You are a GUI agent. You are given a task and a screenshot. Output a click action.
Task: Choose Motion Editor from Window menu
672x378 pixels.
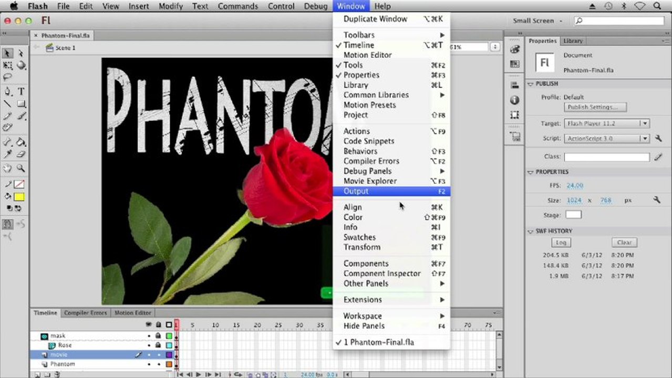[x=391, y=55]
